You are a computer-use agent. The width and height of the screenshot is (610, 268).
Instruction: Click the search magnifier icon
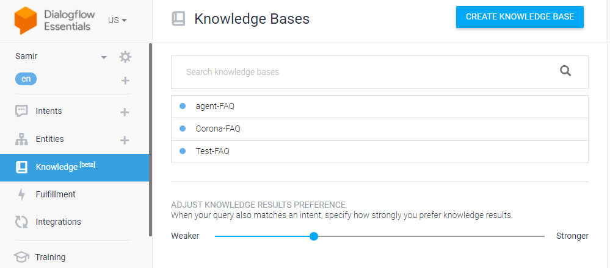tap(565, 71)
